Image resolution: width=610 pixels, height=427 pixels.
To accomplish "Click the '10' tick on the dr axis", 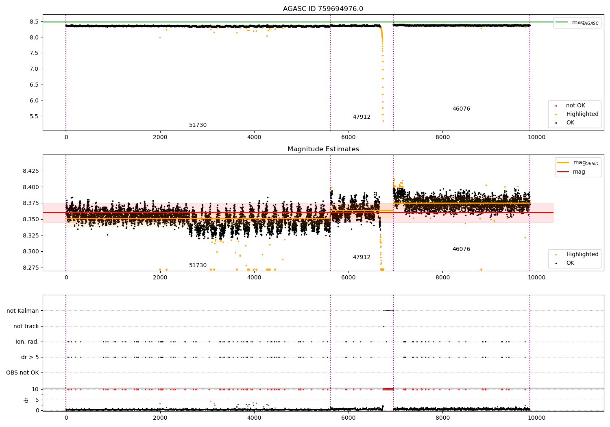I will [x=35, y=390].
